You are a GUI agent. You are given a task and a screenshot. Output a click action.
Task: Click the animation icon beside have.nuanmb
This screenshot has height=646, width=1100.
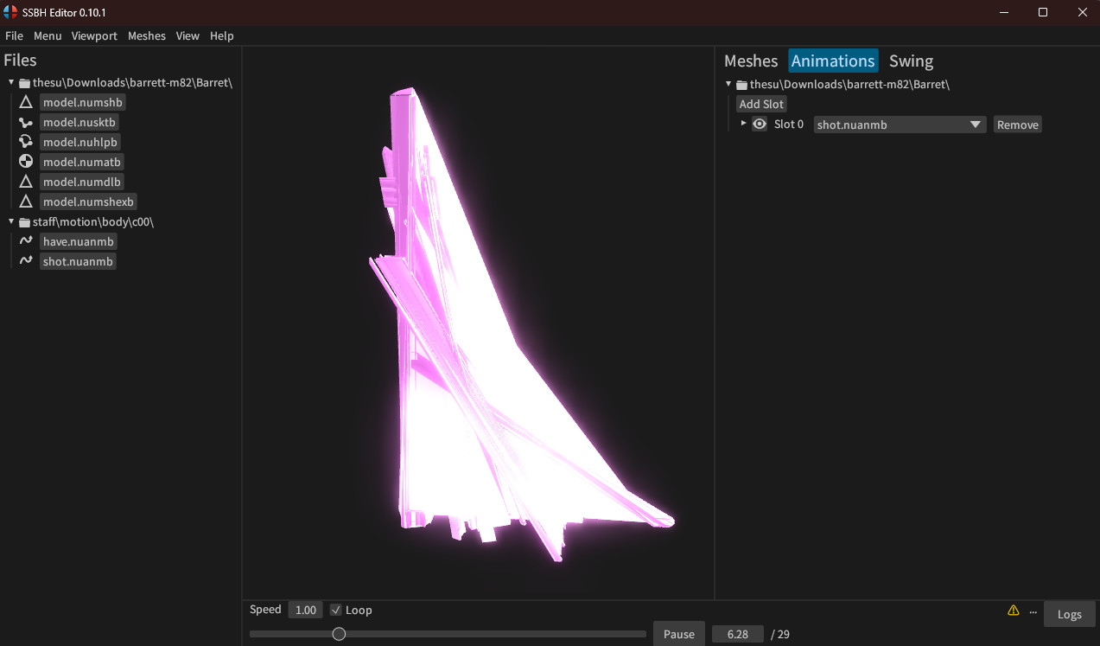tap(26, 241)
